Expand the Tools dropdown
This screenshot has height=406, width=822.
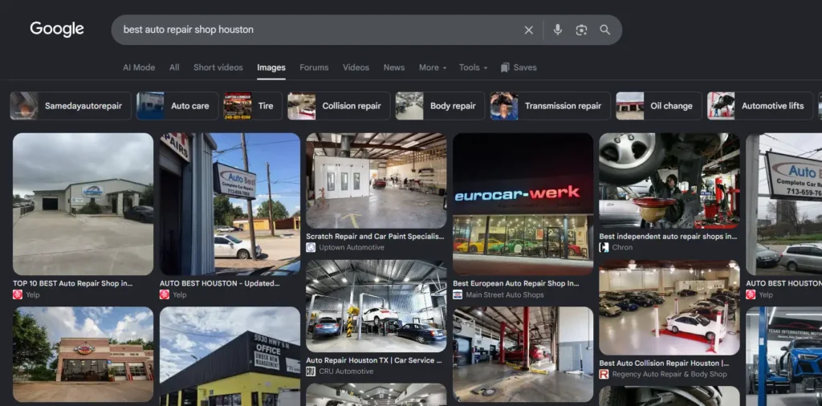[x=474, y=67]
